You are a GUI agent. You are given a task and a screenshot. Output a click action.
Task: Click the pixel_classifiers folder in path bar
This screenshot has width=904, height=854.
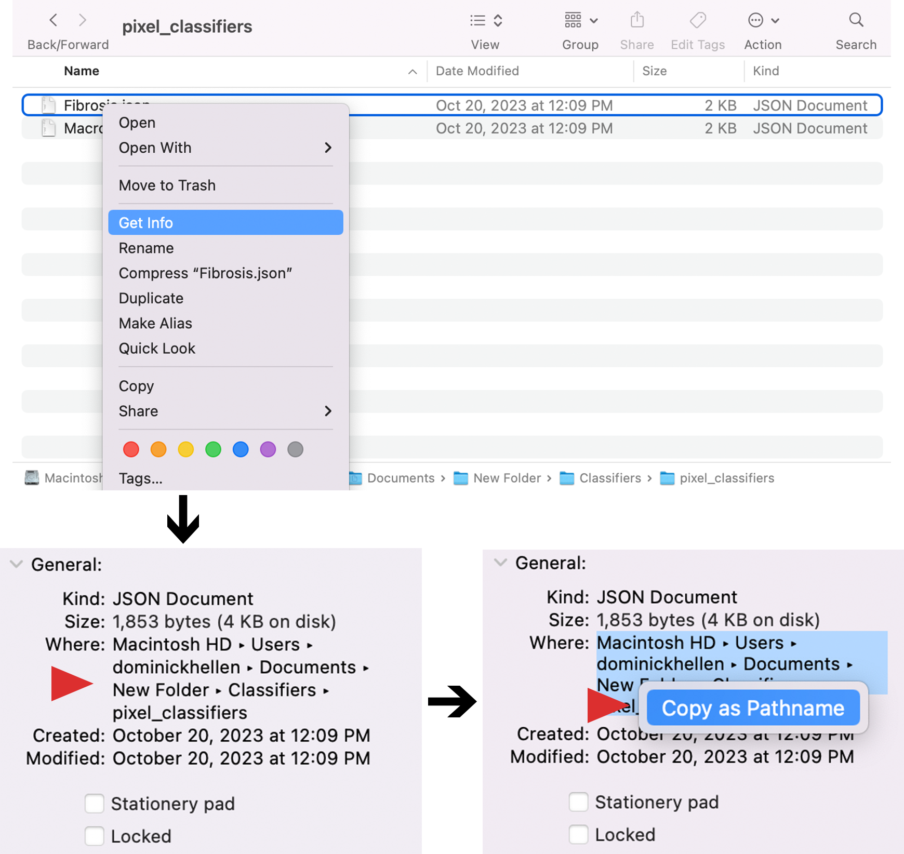click(x=726, y=478)
